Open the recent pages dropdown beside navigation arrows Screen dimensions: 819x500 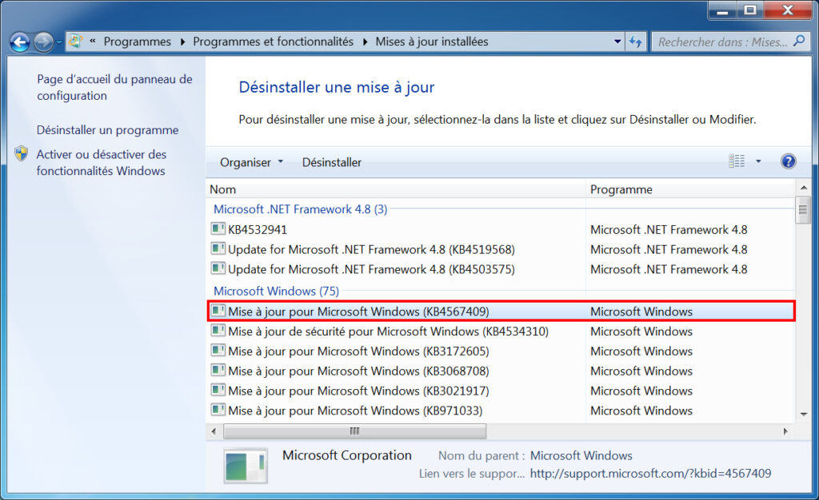[58, 42]
